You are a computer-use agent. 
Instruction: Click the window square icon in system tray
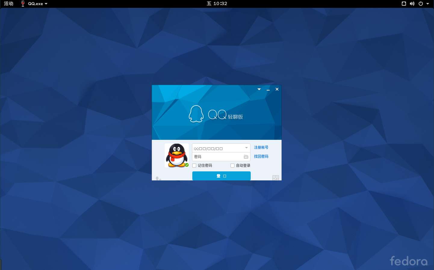point(404,4)
